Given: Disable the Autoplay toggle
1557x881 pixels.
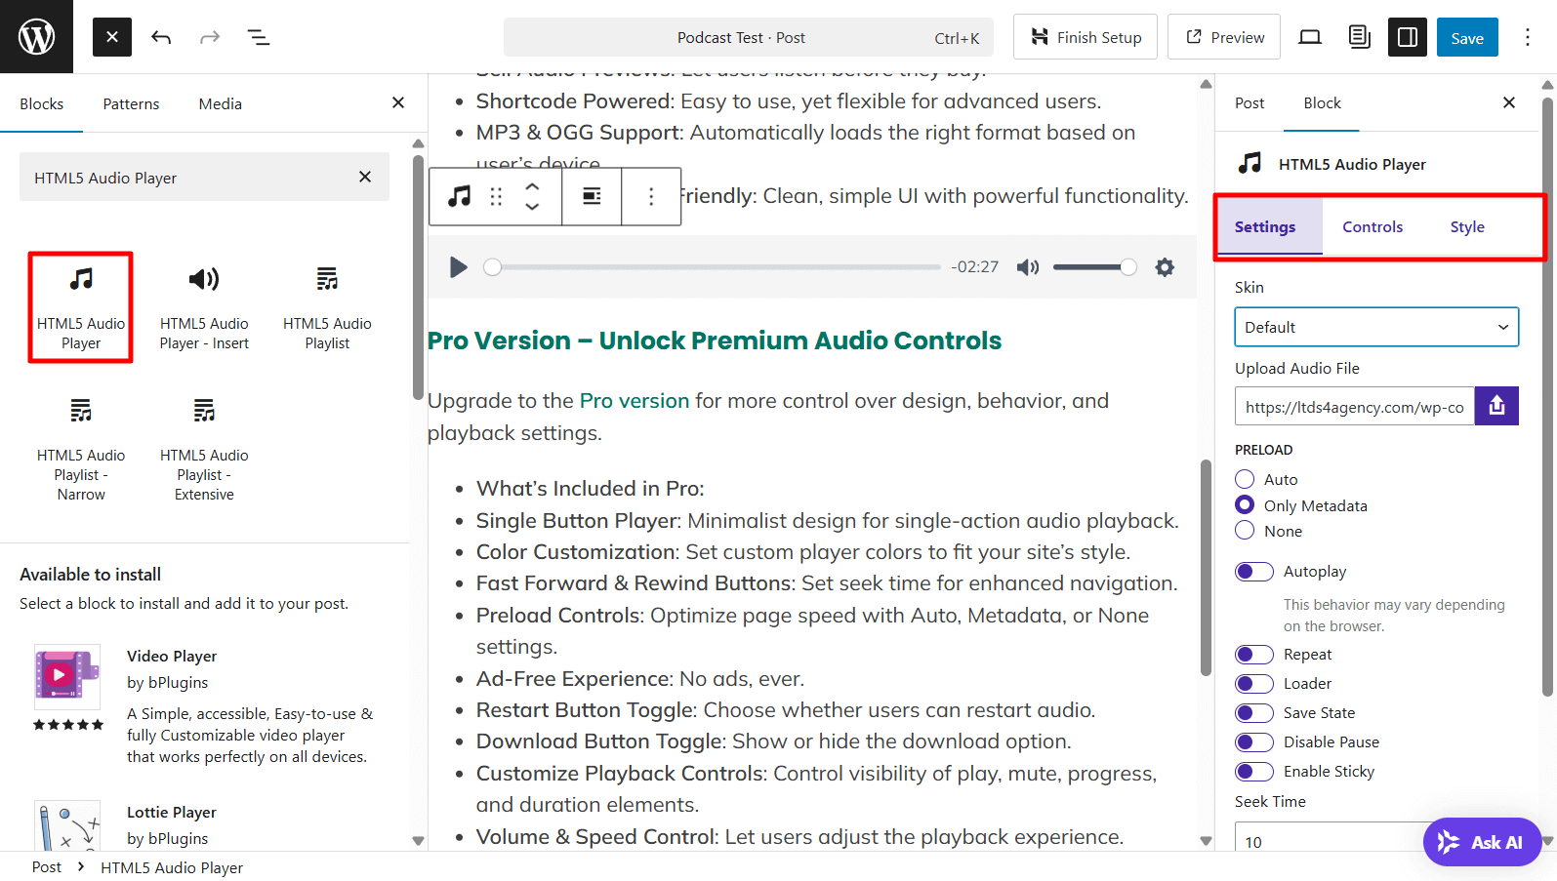Looking at the screenshot, I should coord(1254,571).
